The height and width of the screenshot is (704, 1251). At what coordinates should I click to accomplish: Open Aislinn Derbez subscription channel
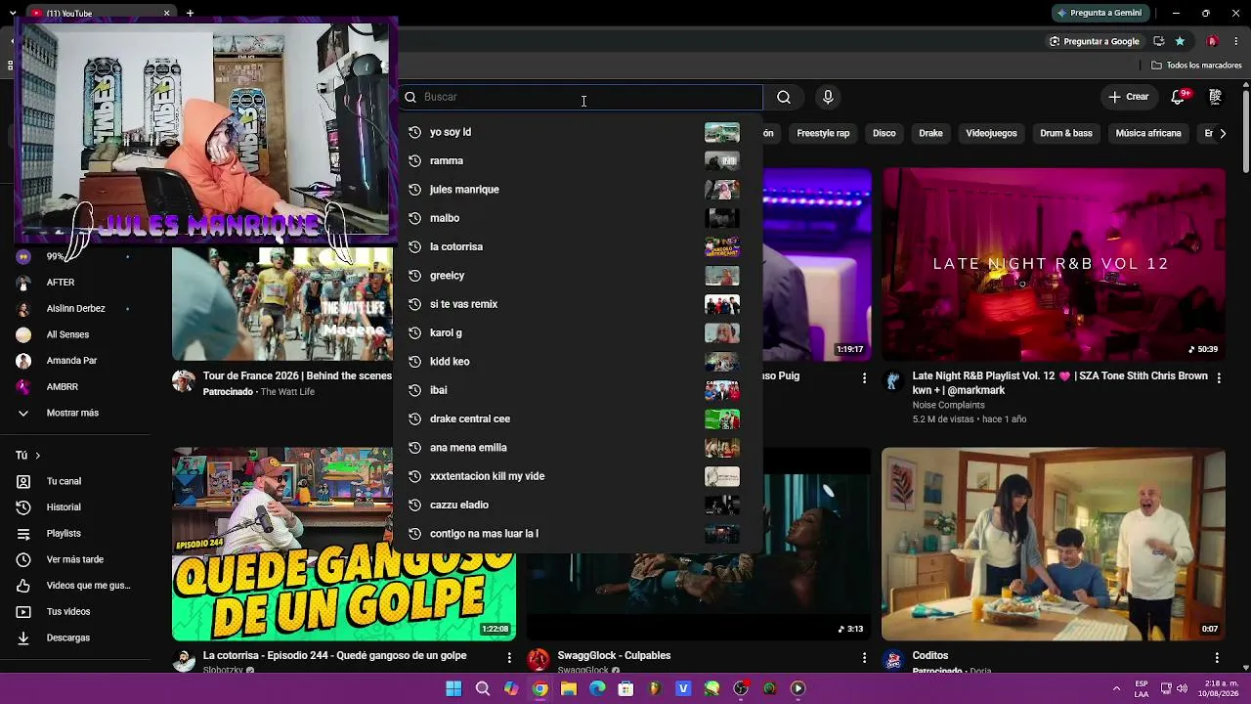75,308
